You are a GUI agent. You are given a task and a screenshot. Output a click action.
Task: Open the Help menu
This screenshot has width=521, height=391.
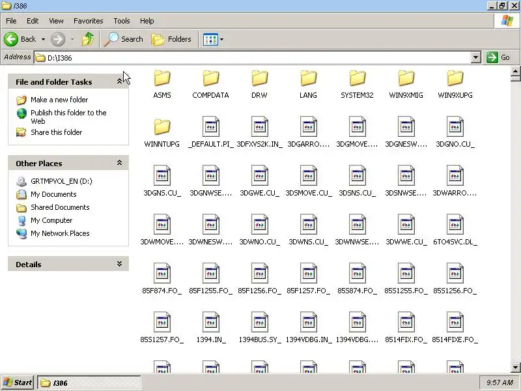147,21
